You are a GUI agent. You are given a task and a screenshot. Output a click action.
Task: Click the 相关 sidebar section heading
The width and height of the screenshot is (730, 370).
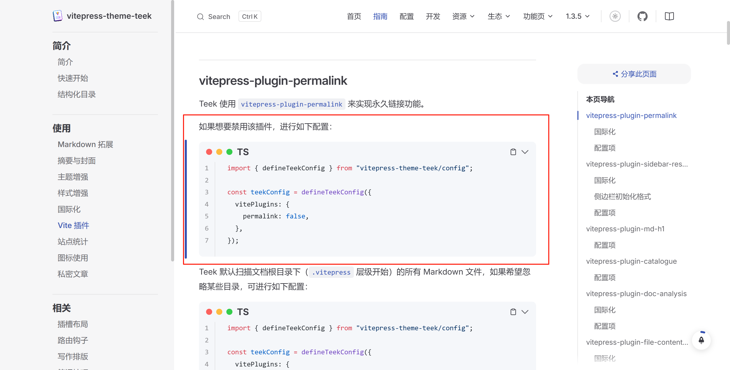tap(62, 308)
